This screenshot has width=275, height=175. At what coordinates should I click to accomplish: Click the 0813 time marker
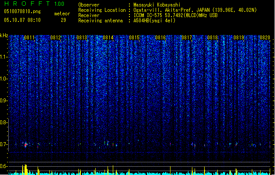[x=82, y=38]
